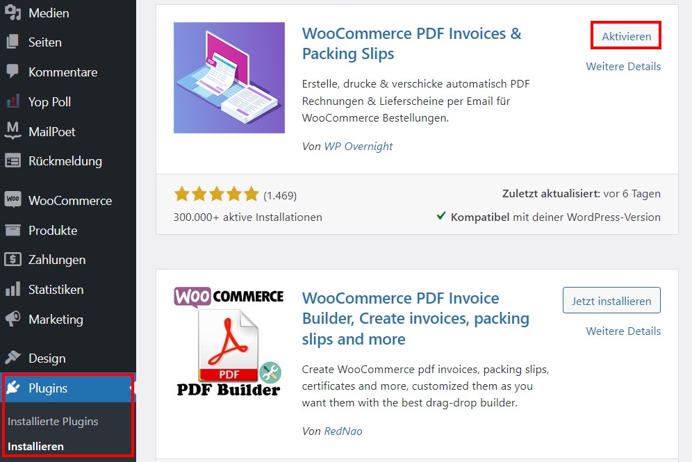This screenshot has height=462, width=692.
Task: Click Jetzt installieren for PDF Invoice Builder
Action: pos(611,301)
